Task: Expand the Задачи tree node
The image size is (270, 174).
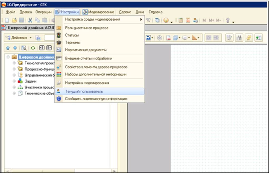Action: click(x=14, y=81)
